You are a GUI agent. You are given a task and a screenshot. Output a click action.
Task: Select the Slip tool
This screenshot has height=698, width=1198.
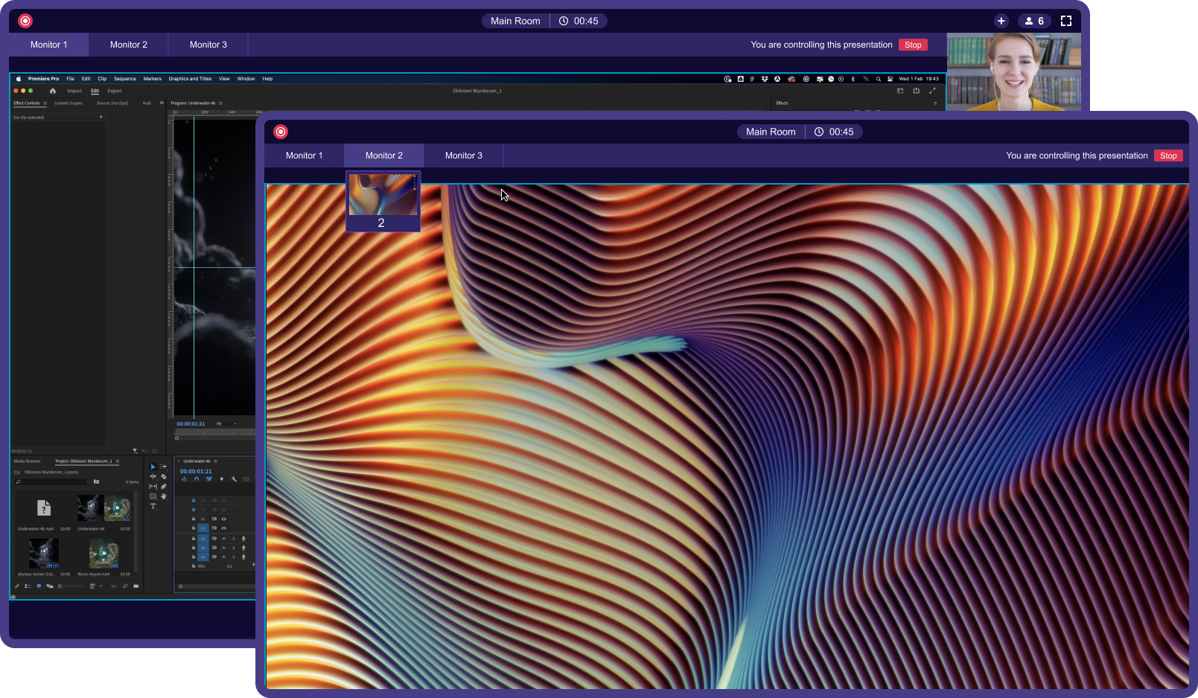(153, 486)
